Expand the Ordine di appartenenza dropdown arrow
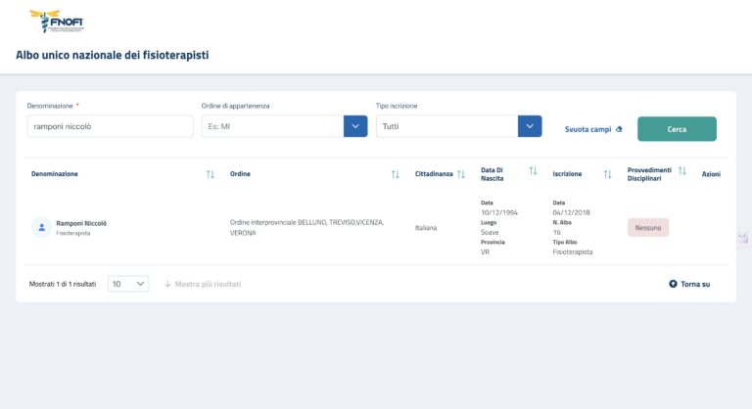 (x=355, y=126)
